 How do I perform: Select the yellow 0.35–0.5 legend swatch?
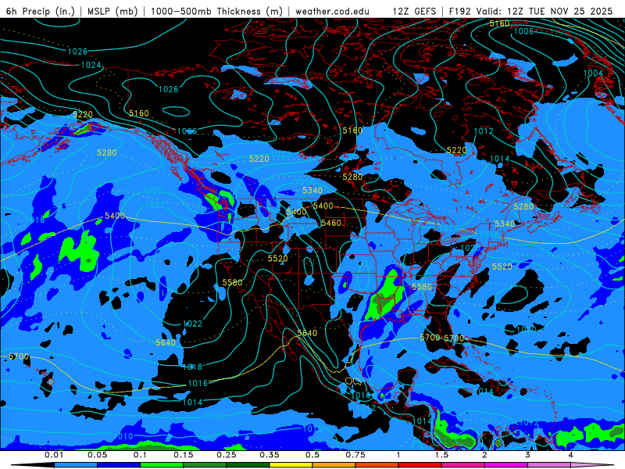pos(291,465)
